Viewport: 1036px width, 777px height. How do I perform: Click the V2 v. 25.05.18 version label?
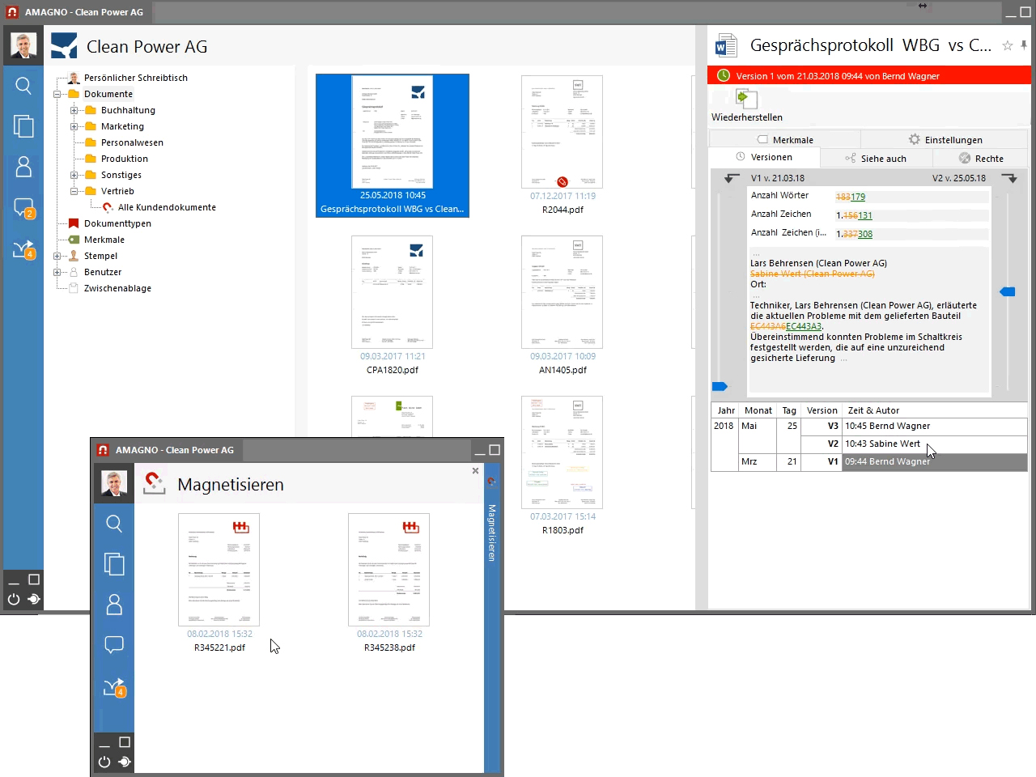click(959, 178)
